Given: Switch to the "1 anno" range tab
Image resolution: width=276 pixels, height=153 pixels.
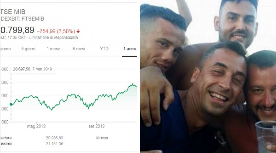Looking at the screenshot, I should pos(130,49).
